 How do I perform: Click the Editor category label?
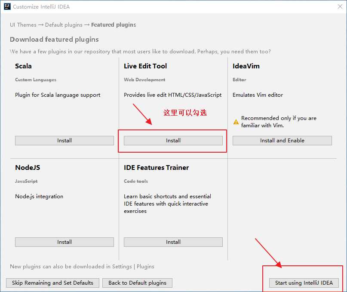[x=239, y=80]
